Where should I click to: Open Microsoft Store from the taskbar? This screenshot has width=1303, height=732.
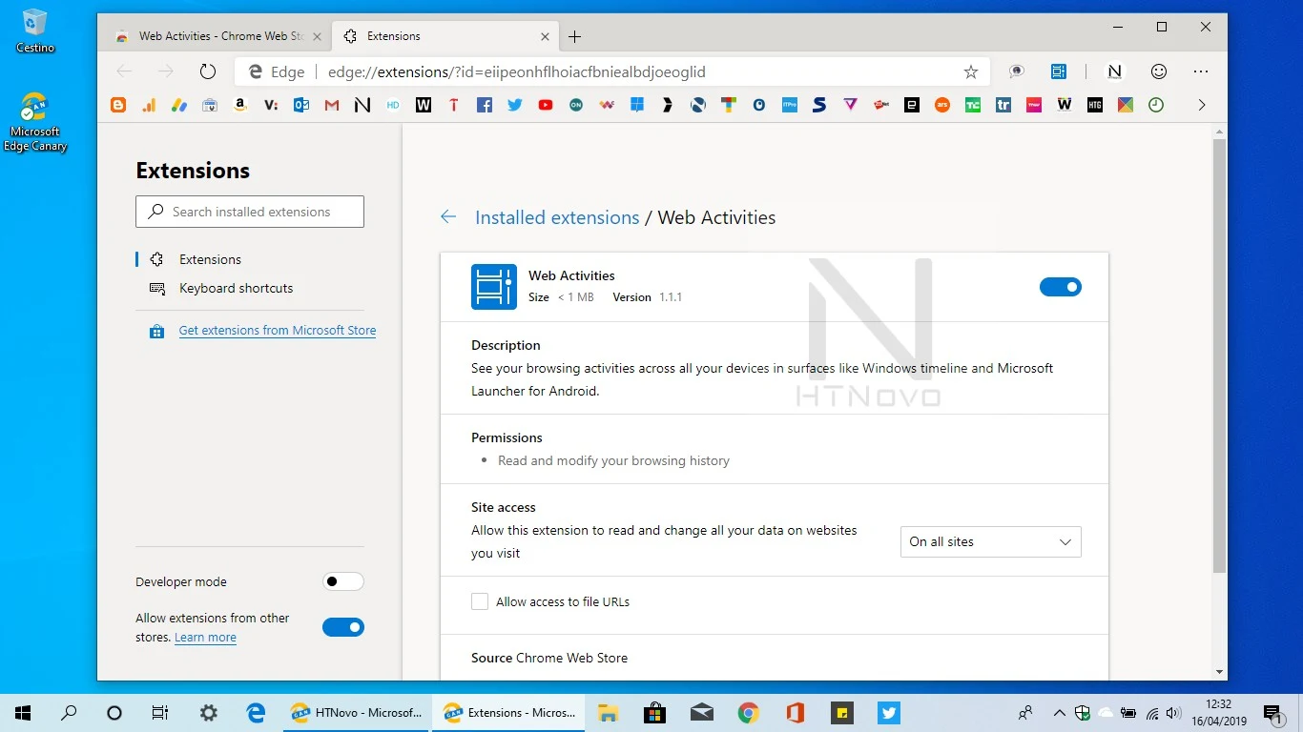coord(654,713)
